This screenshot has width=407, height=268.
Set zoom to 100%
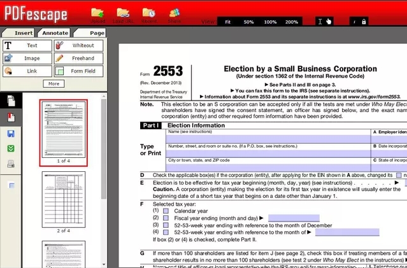(x=270, y=22)
